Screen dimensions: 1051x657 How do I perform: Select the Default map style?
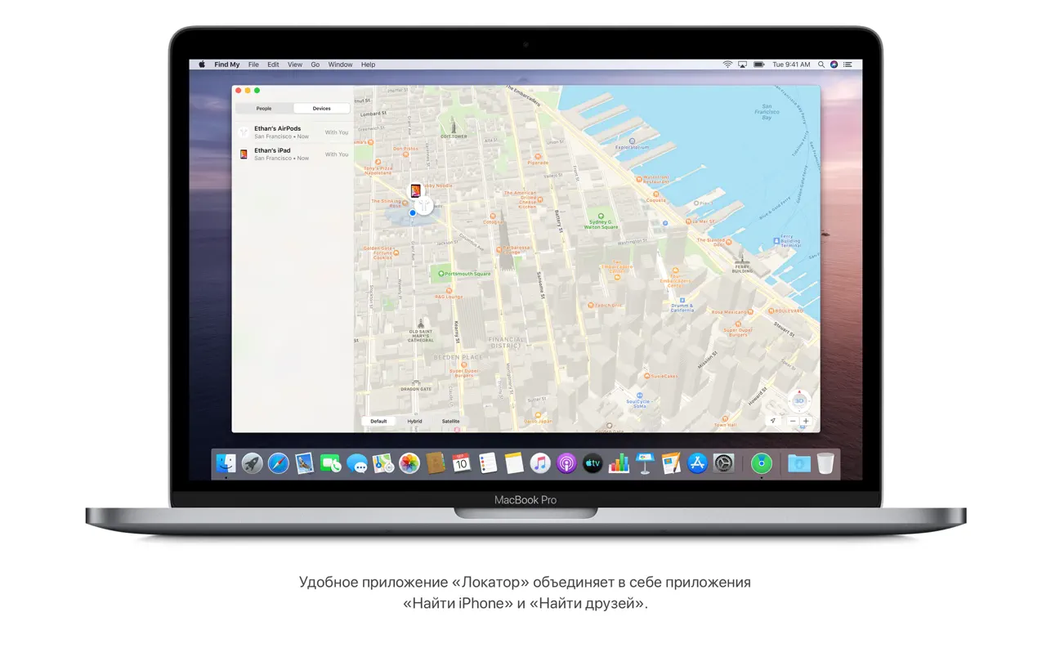pyautogui.click(x=378, y=421)
